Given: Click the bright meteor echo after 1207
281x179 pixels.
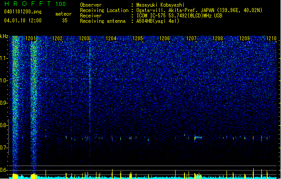Looking at the screenshot, I should coord(198,137).
